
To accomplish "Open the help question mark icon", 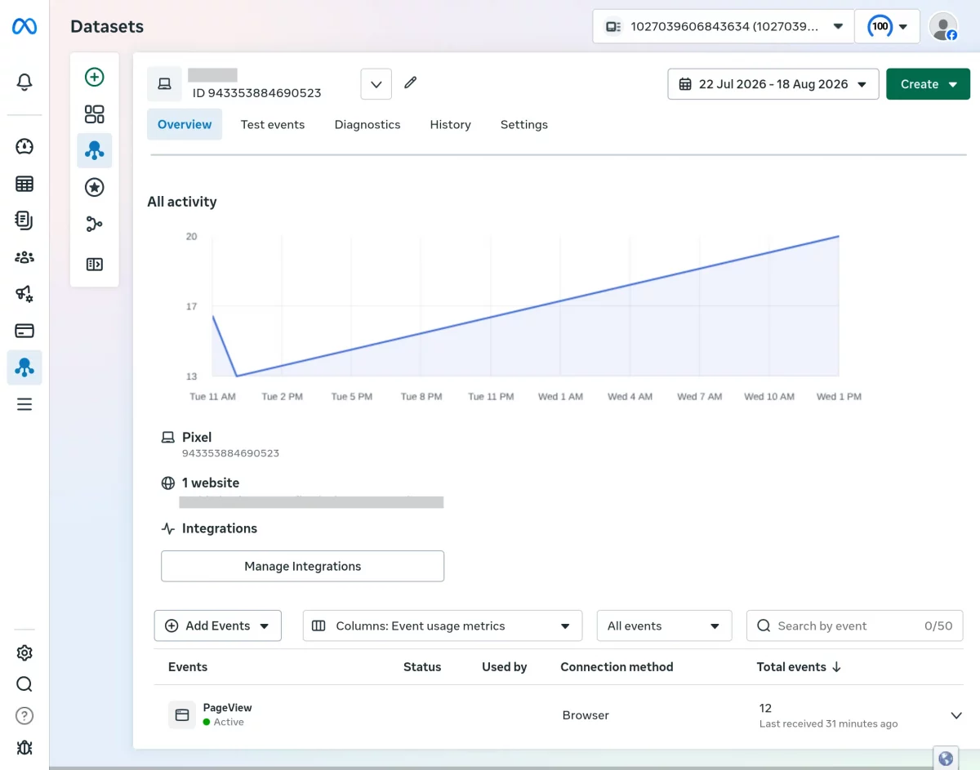I will tap(24, 716).
